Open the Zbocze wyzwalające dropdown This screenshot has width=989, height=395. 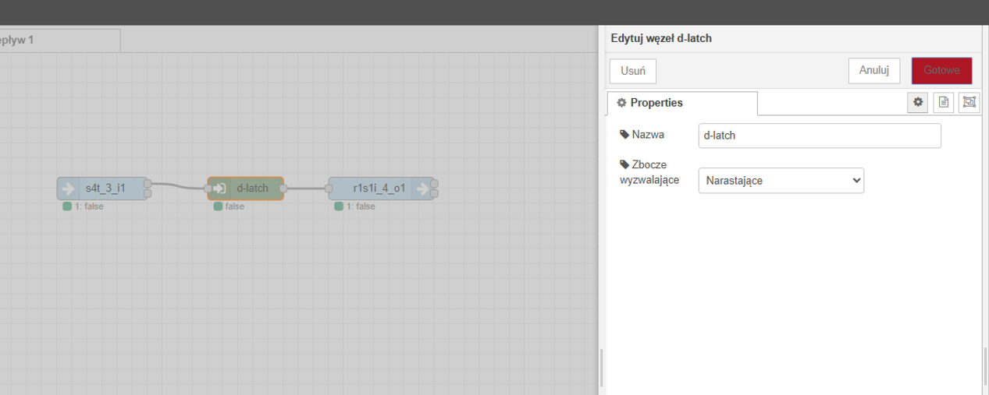(781, 180)
